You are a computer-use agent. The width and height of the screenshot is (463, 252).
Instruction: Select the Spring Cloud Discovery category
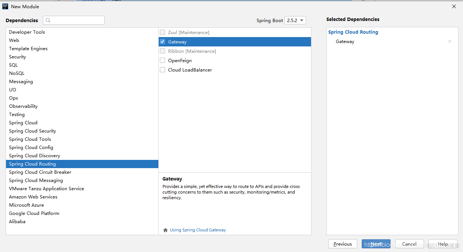pos(35,156)
